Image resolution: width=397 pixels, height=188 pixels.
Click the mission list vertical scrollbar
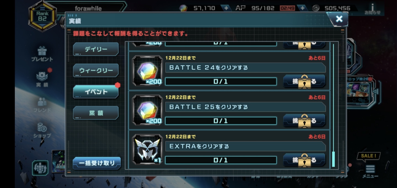coord(333,105)
